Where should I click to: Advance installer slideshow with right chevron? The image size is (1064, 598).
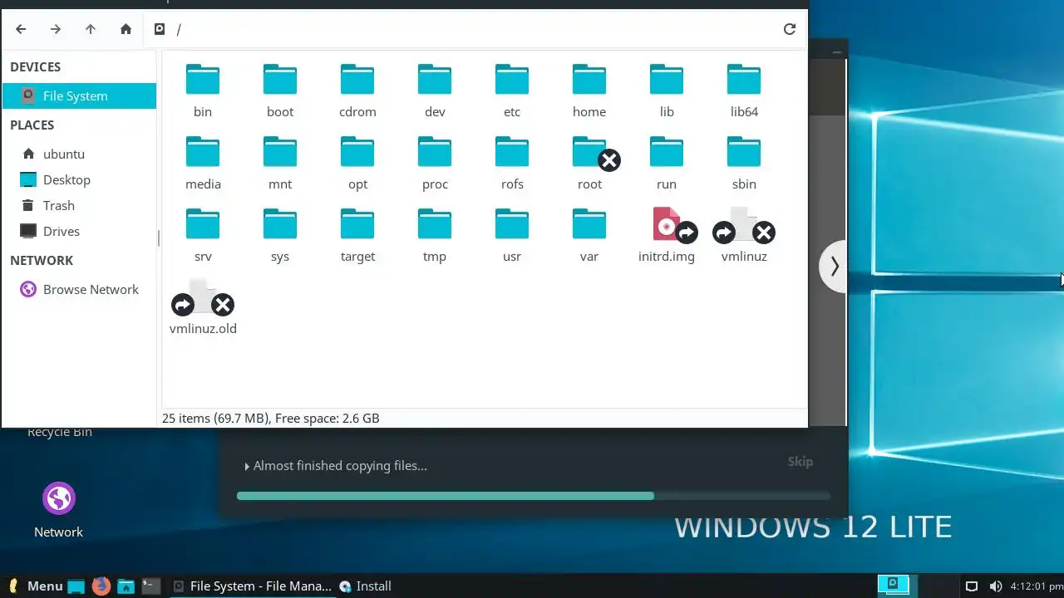[x=834, y=267]
